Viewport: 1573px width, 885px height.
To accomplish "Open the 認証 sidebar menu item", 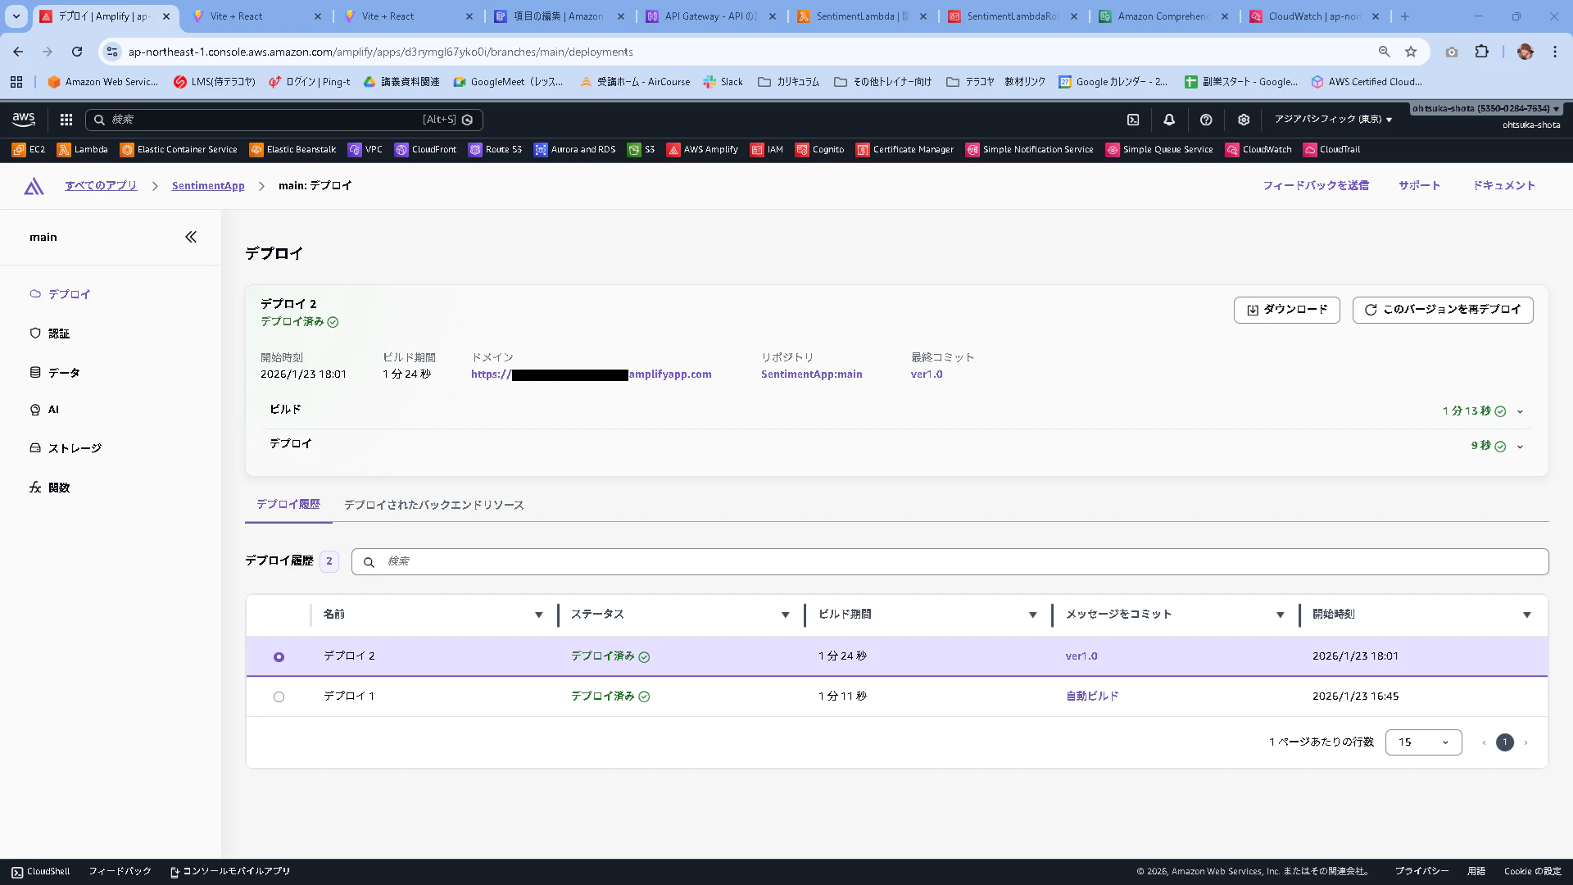I will point(58,334).
